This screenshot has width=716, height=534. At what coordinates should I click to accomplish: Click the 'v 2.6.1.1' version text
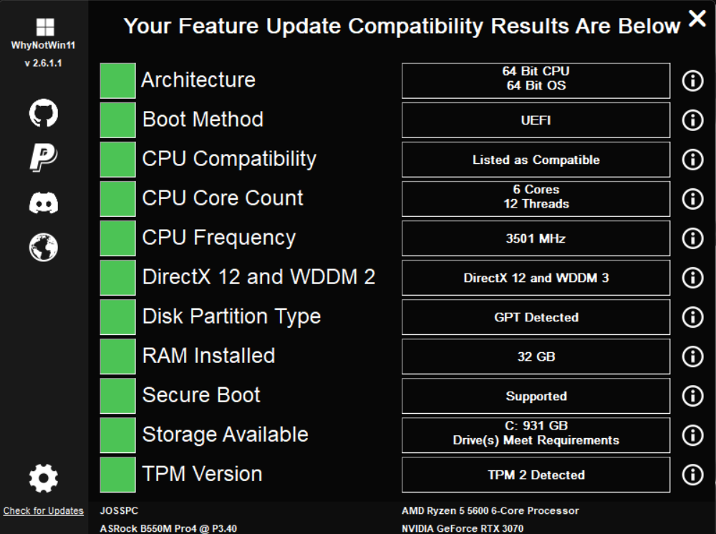[x=44, y=63]
